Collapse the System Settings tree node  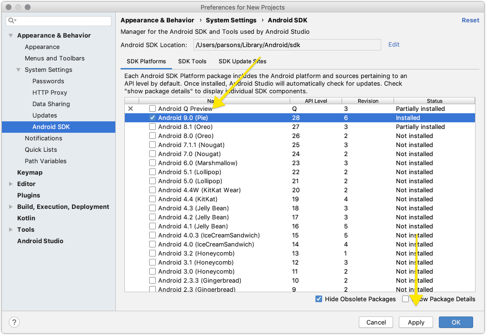pyautogui.click(x=19, y=70)
